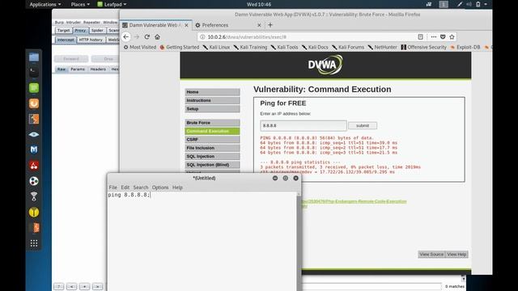The image size is (518, 291).
Task: Click the clock Wed 10:46
Action: tap(259, 4)
